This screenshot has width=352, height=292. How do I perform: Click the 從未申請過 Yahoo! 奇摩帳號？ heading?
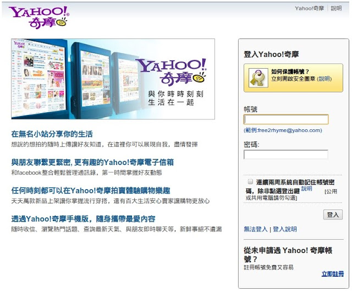click(288, 255)
